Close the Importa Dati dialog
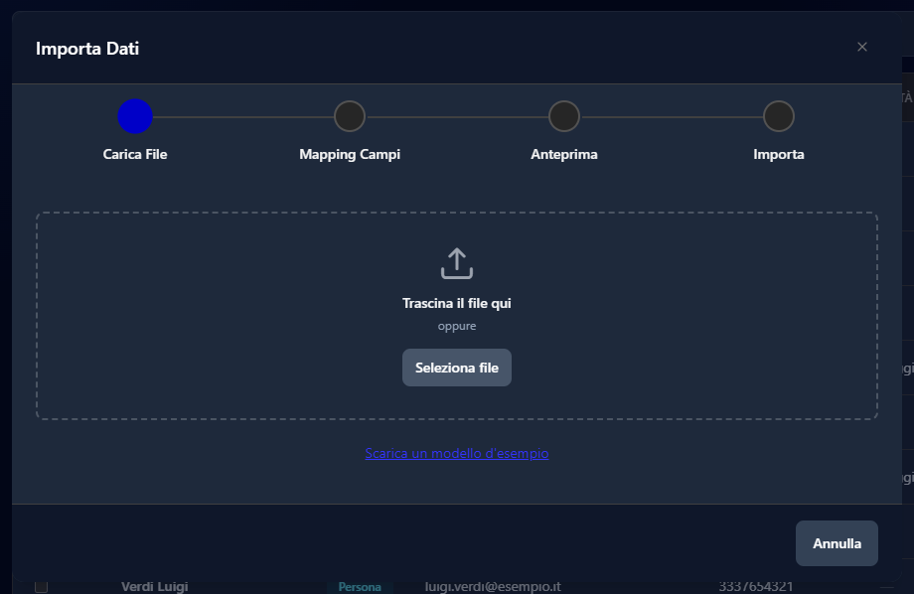This screenshot has height=594, width=914. tap(862, 48)
